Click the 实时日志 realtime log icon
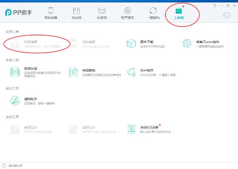The height and width of the screenshot is (169, 238). [x=73, y=129]
